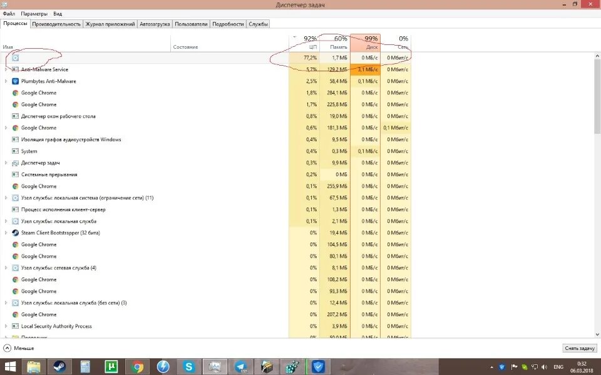Click the gear icon of unnamed 77,2% process
The width and height of the screenshot is (601, 375).
15,57
